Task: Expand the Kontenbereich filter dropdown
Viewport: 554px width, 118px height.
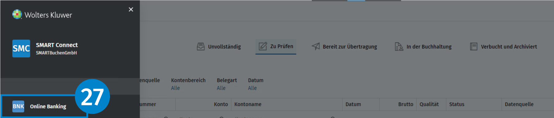Action: pyautogui.click(x=188, y=84)
